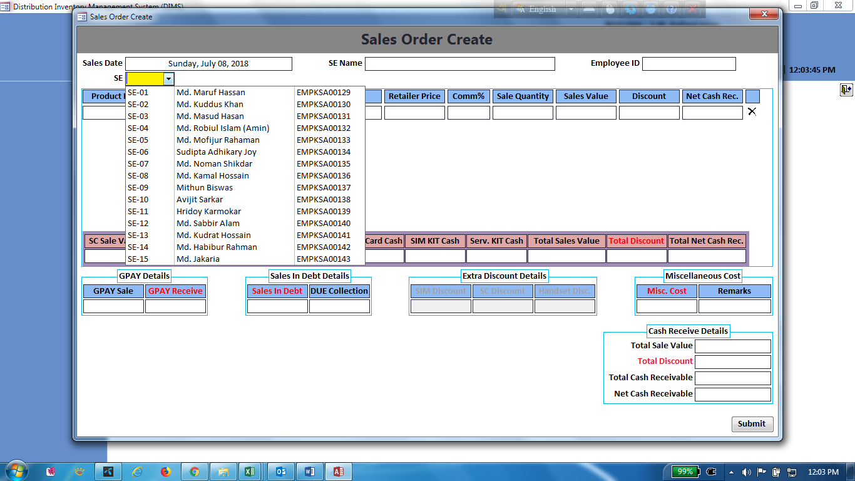
Task: Click the Employee ID field
Action: tap(689, 64)
